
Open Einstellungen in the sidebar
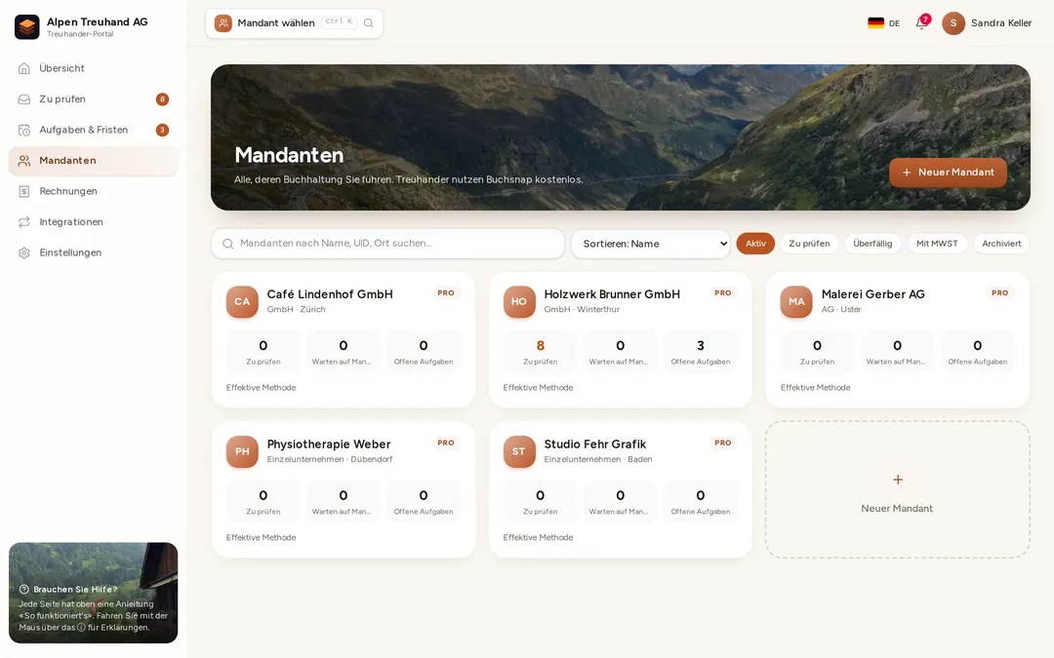point(94,253)
